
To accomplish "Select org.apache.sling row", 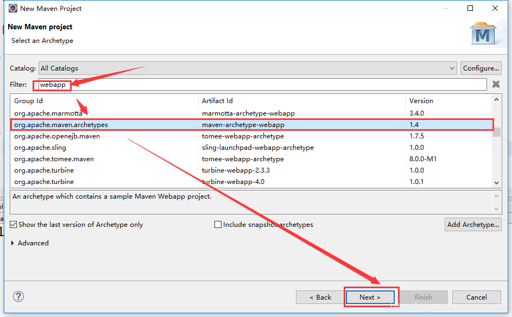I will click(251, 148).
